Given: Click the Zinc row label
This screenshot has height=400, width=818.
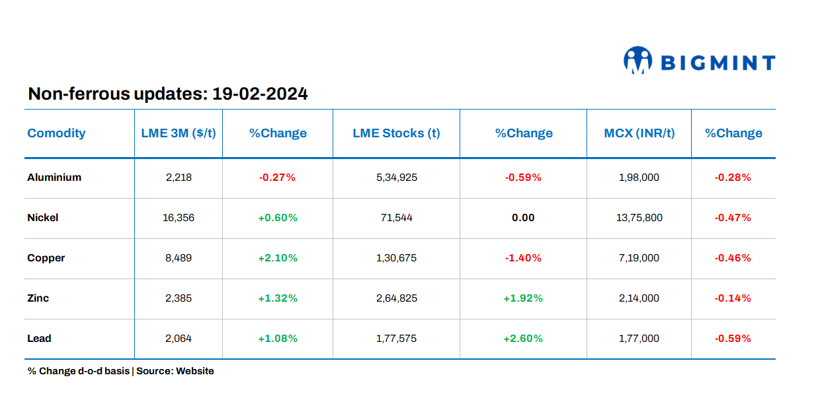Looking at the screenshot, I should (x=38, y=298).
